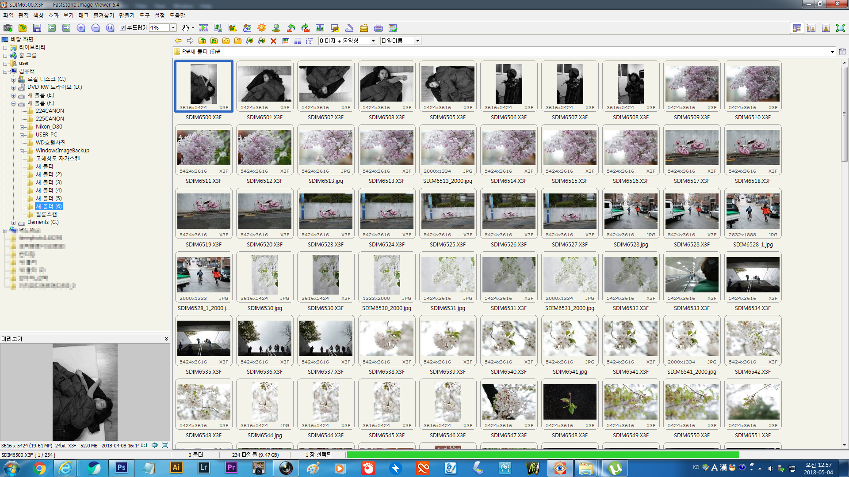This screenshot has width=849, height=477.
Task: Start the slideshow filmstrip icon
Action: click(x=203, y=28)
